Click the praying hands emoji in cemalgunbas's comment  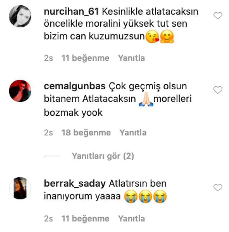pos(146,99)
